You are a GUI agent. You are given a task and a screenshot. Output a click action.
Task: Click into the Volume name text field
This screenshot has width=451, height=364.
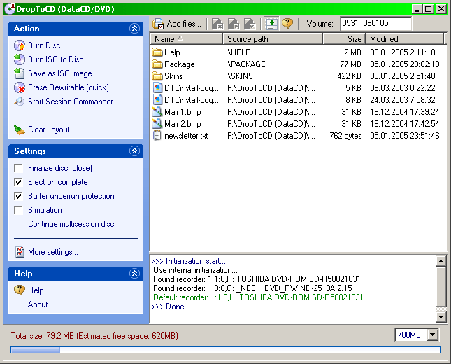(375, 24)
